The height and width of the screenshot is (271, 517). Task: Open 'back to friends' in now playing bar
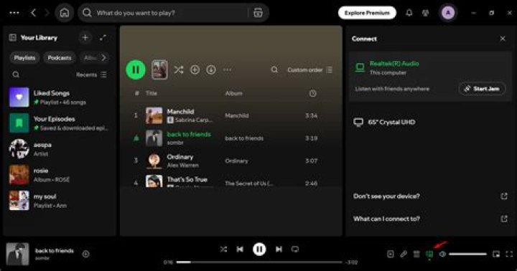coord(55,251)
